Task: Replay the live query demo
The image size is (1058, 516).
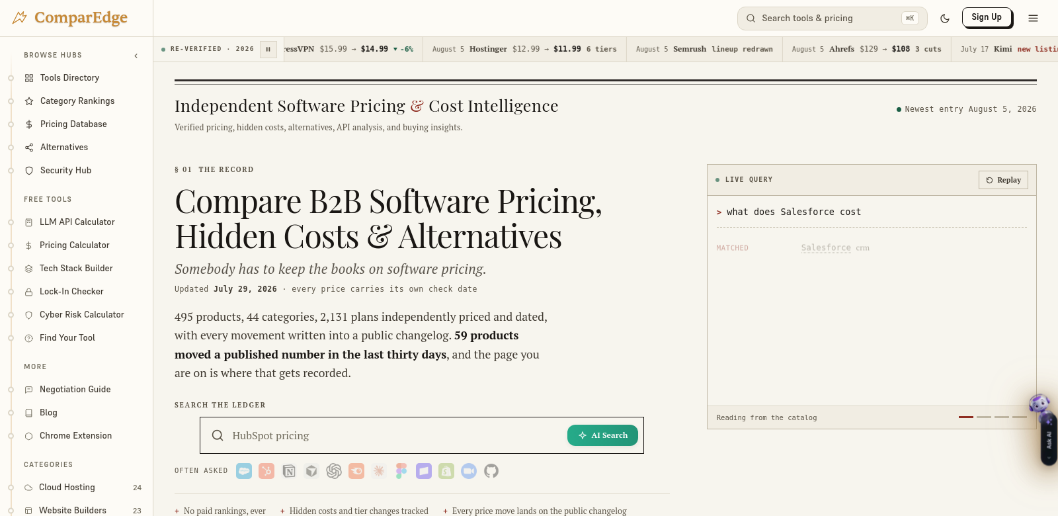Action: pos(1003,180)
